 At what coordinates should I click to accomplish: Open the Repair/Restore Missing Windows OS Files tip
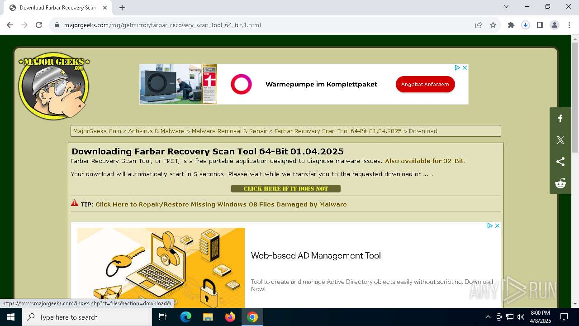221,204
